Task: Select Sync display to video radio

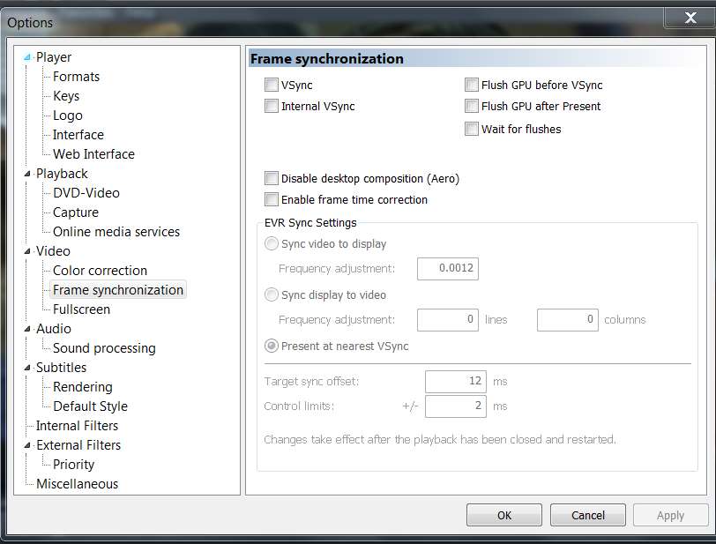Action: (x=272, y=294)
